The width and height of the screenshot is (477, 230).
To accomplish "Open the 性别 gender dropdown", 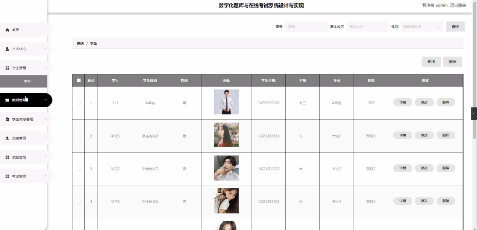I will click(422, 27).
